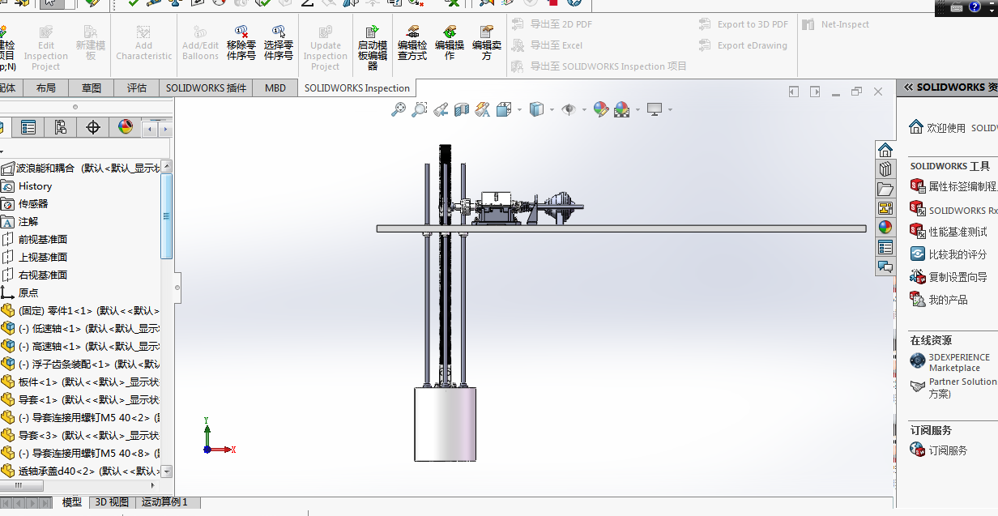Open SOLIDWORKS Resources home tab in task pane
998x516 pixels.
[885, 150]
